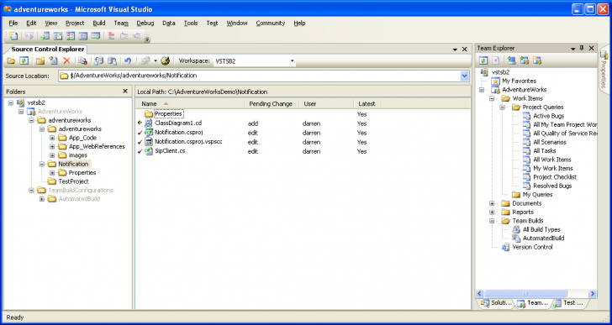Toggle the open-folder Folders pane icon
The image size is (612, 325).
pyautogui.click(x=11, y=61)
